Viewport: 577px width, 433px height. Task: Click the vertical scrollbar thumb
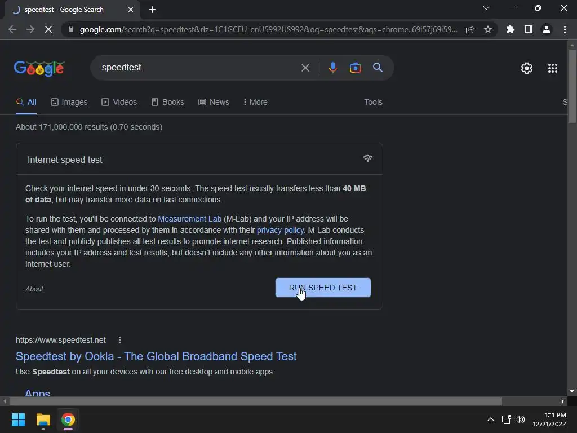pyautogui.click(x=572, y=86)
